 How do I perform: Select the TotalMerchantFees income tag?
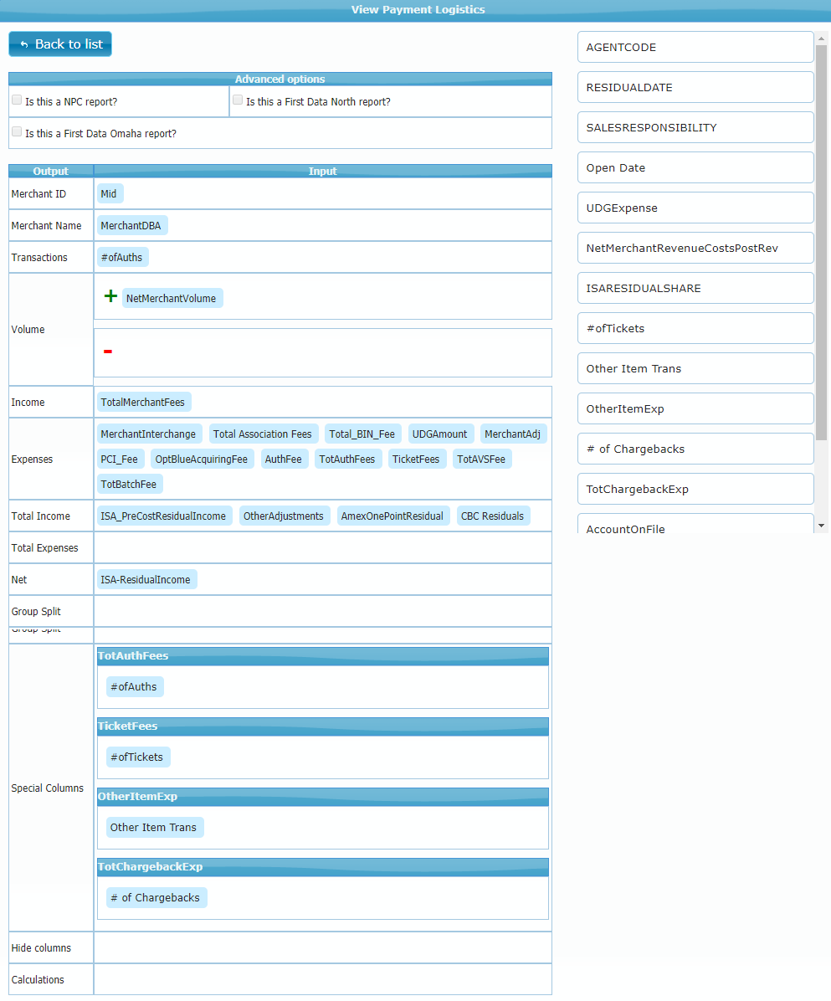(143, 403)
